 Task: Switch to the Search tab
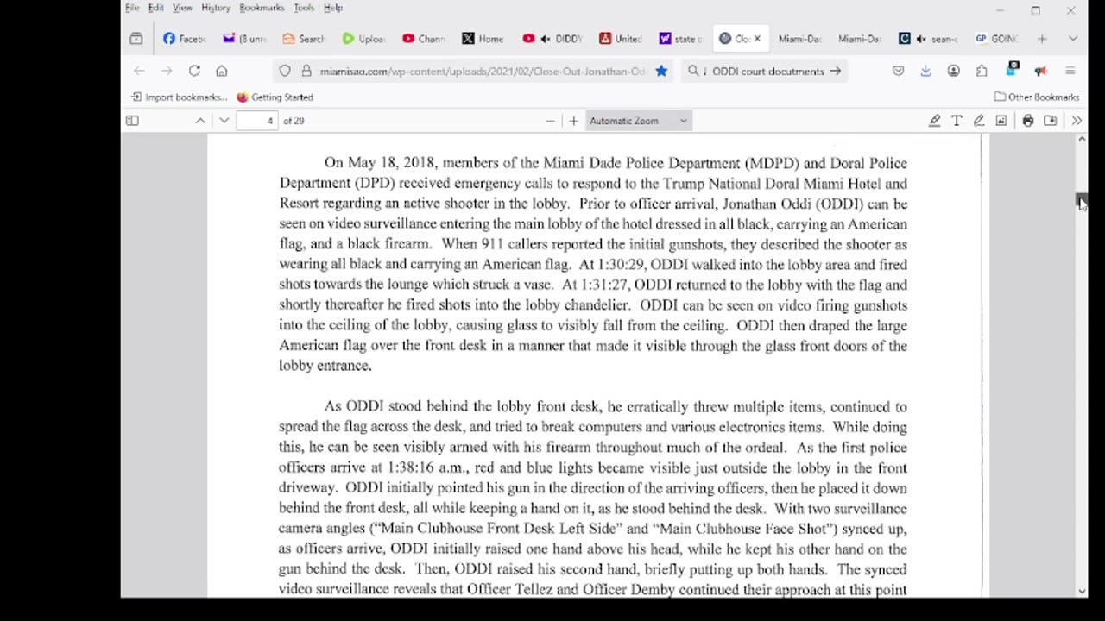303,39
